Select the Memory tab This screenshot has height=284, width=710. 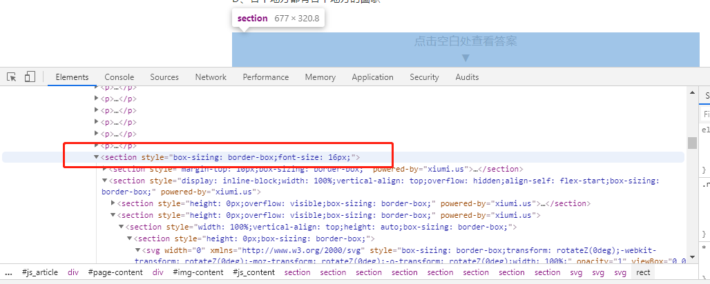pos(320,77)
